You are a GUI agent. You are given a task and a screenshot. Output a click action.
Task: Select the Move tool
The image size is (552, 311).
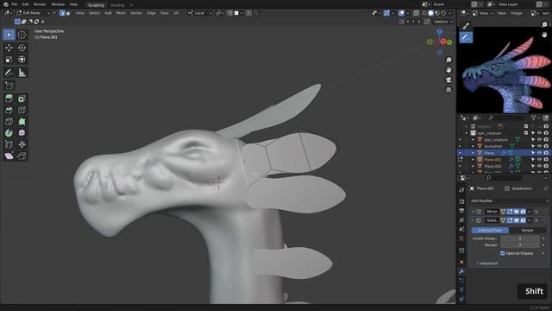point(9,48)
